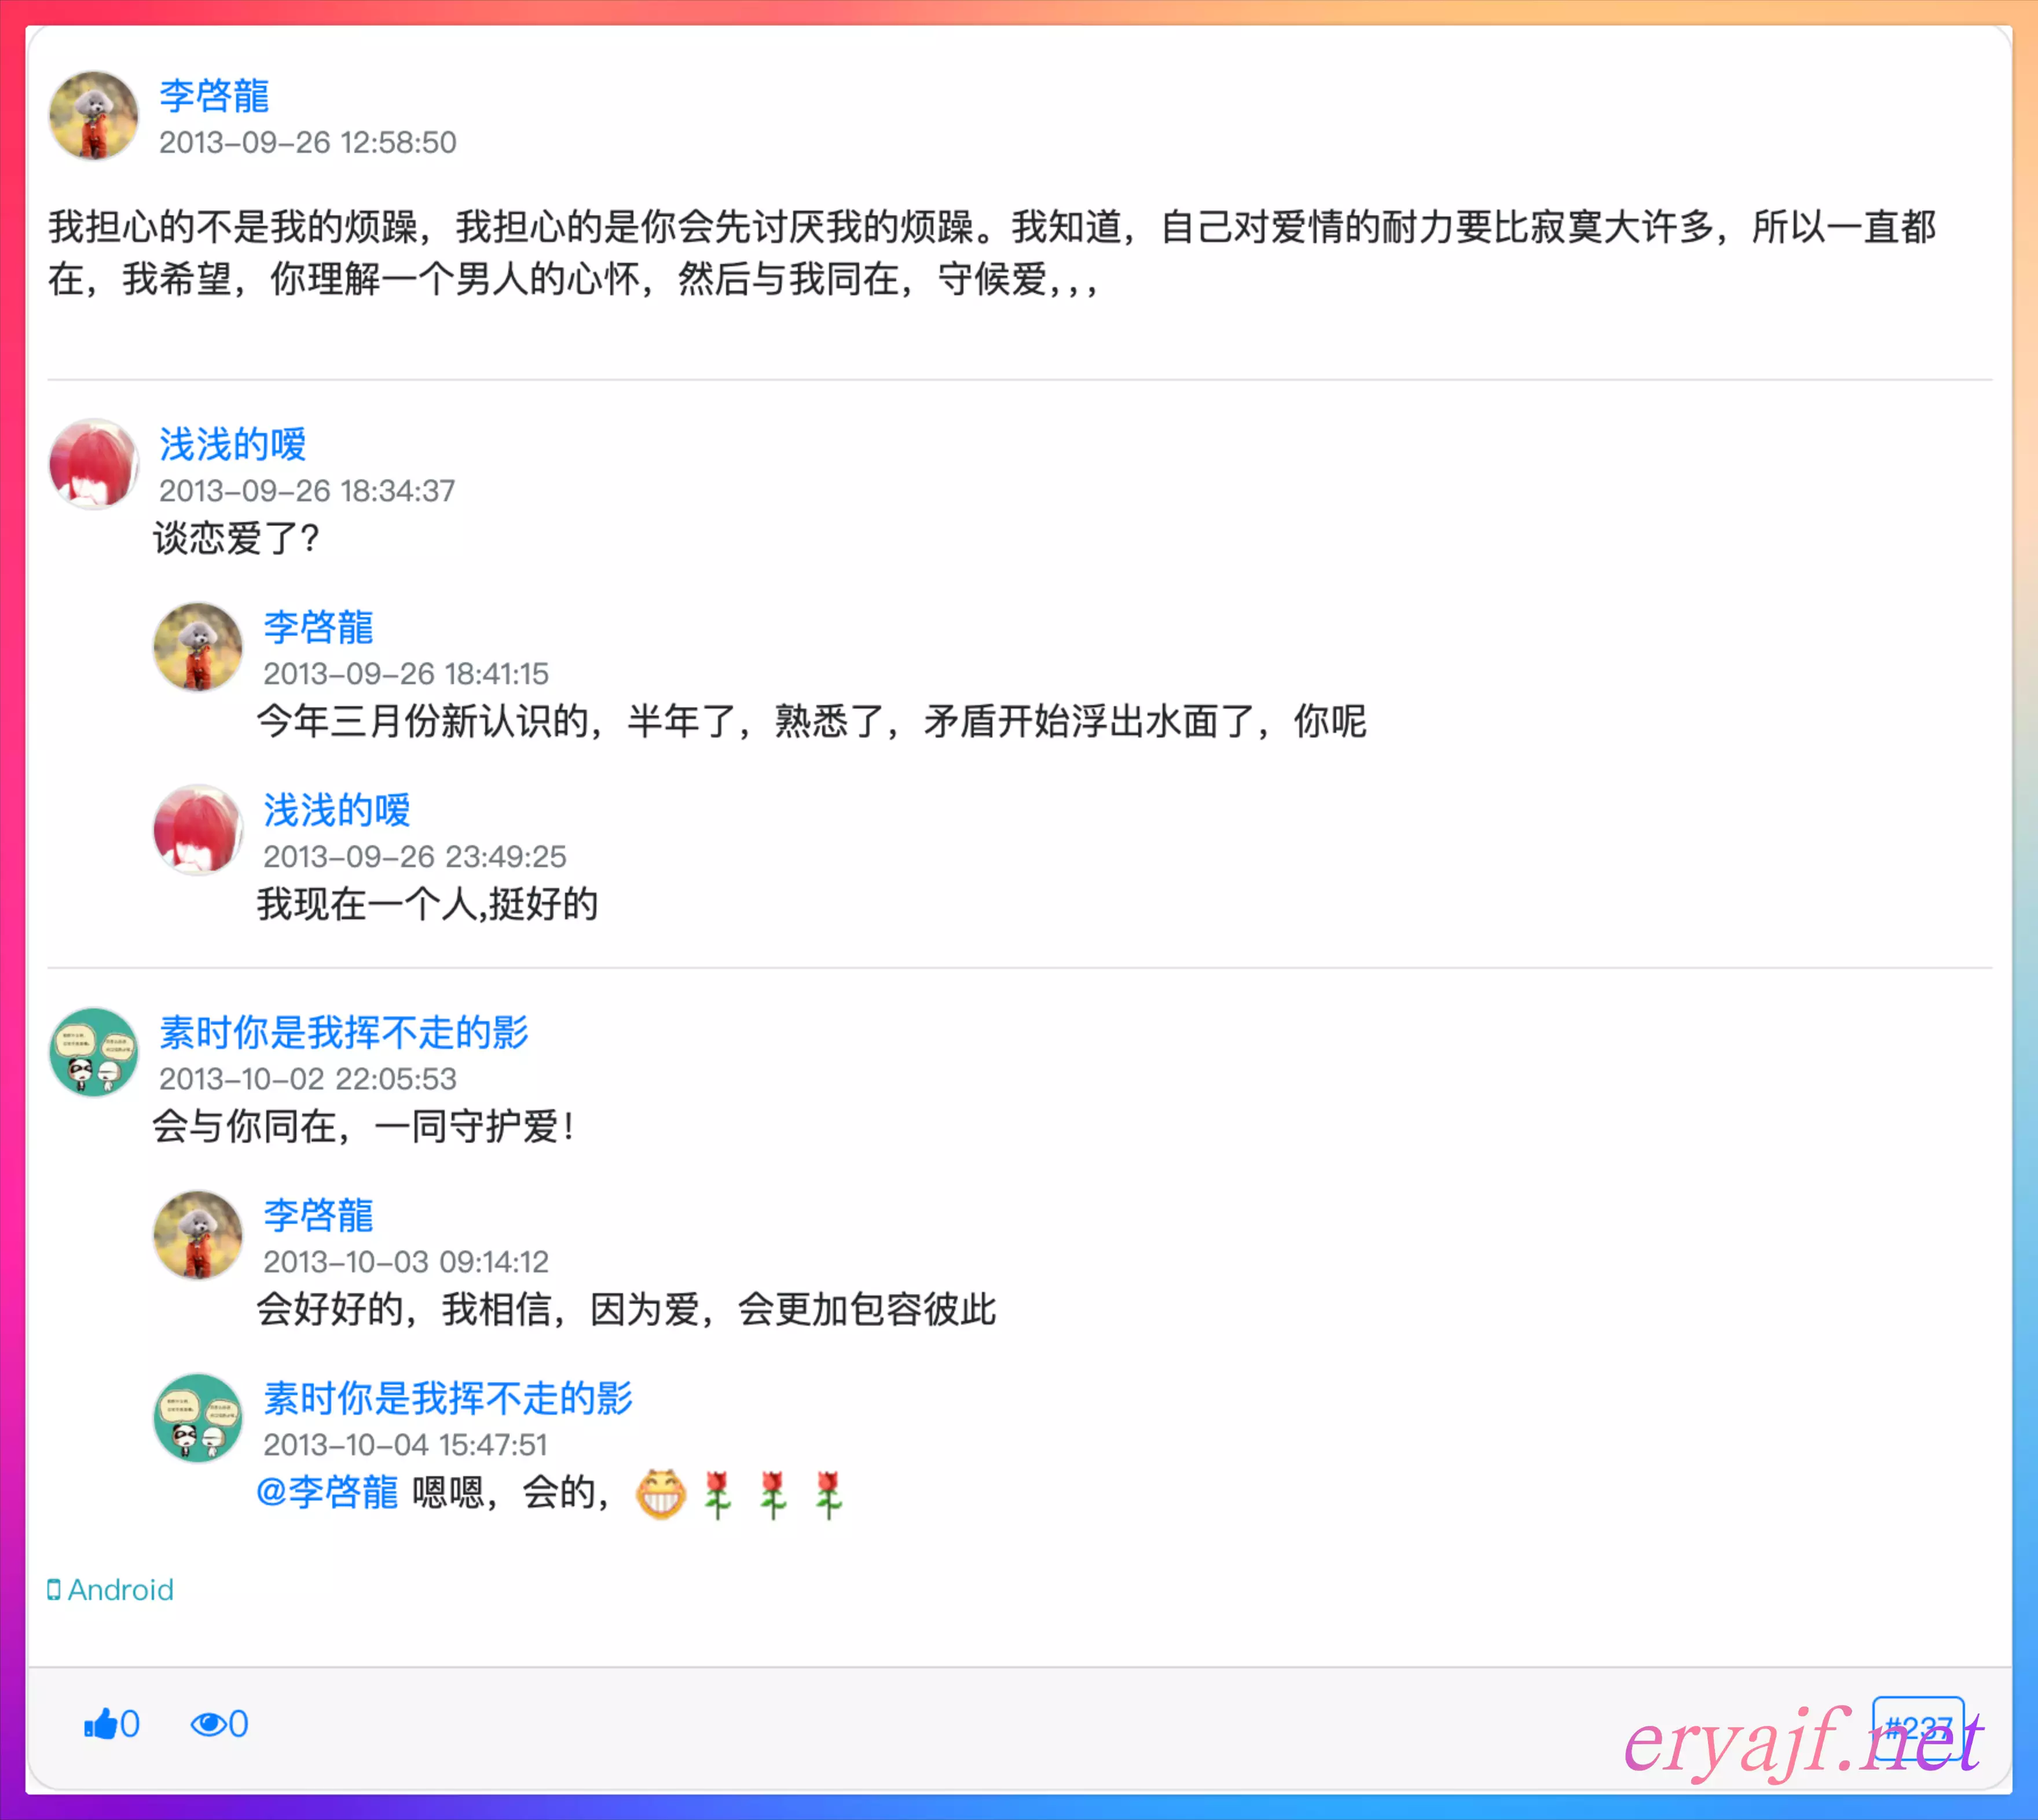Open 李啓龍's avatar on the main post
The width and height of the screenshot is (2038, 1820).
pyautogui.click(x=94, y=115)
